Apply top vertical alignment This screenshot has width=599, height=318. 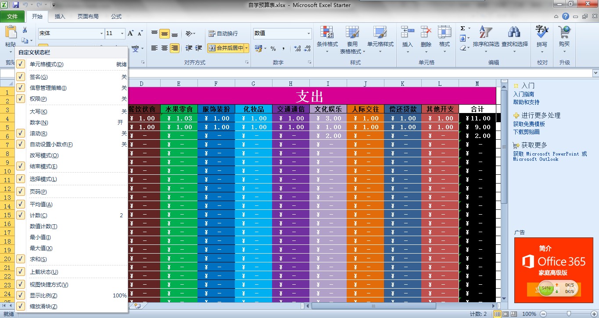pos(154,33)
